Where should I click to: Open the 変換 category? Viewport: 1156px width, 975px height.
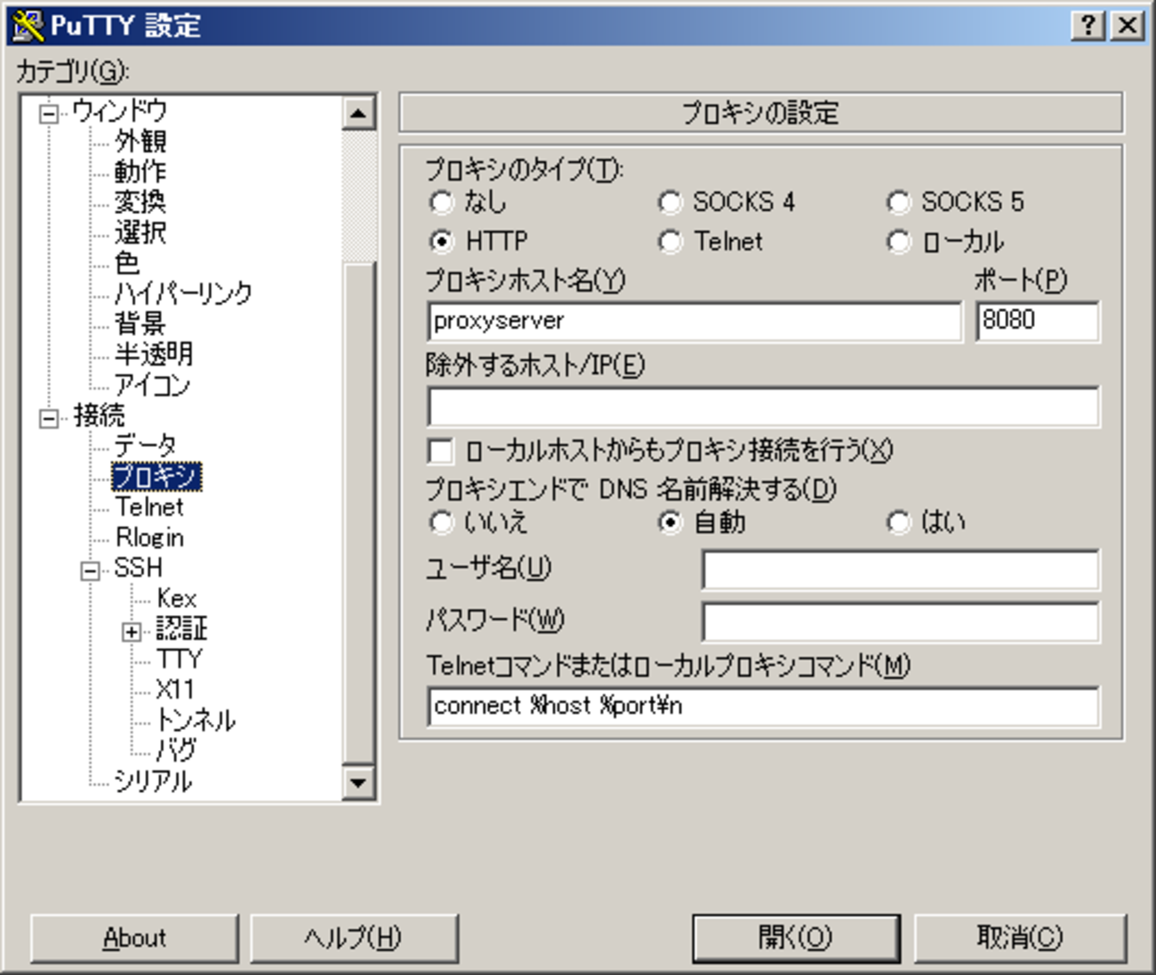point(140,202)
